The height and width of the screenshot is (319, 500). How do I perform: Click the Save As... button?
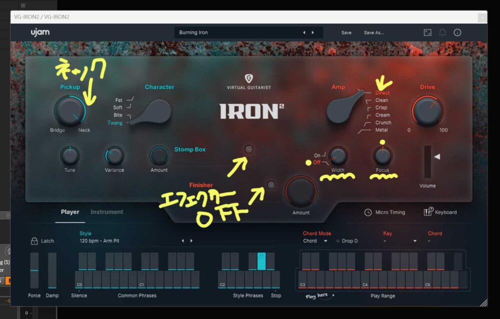[374, 32]
